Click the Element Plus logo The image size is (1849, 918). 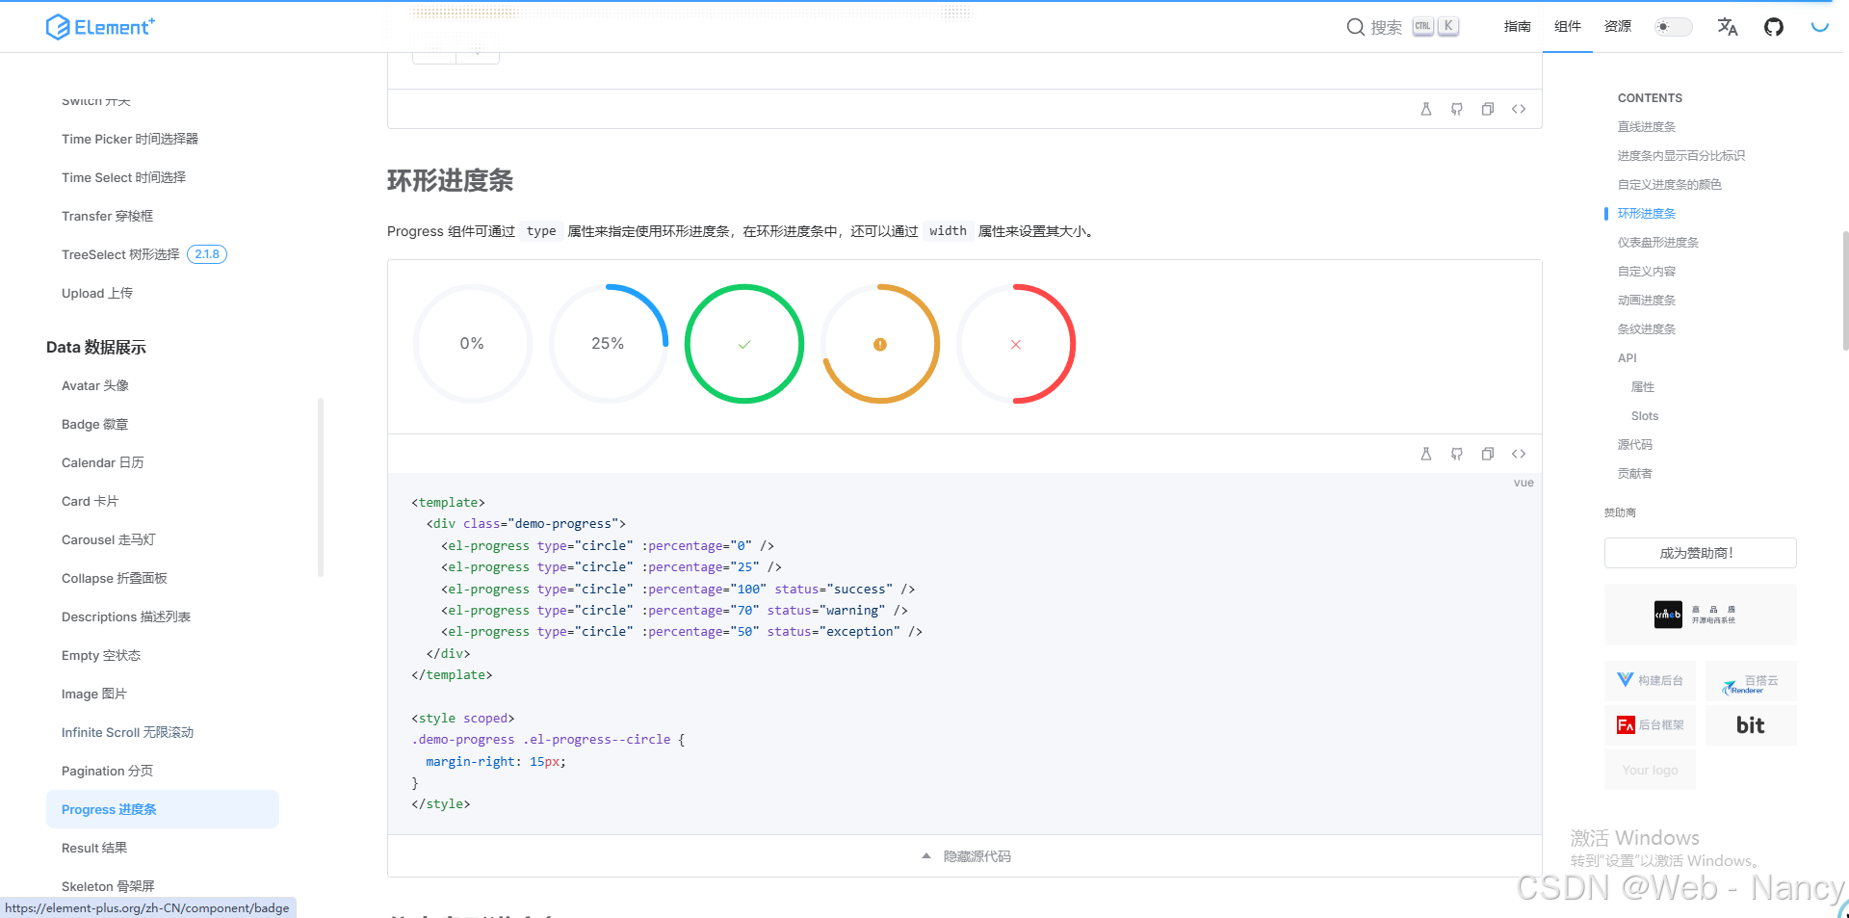99,26
